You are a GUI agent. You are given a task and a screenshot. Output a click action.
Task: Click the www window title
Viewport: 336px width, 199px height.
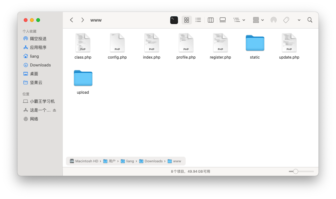pos(96,20)
